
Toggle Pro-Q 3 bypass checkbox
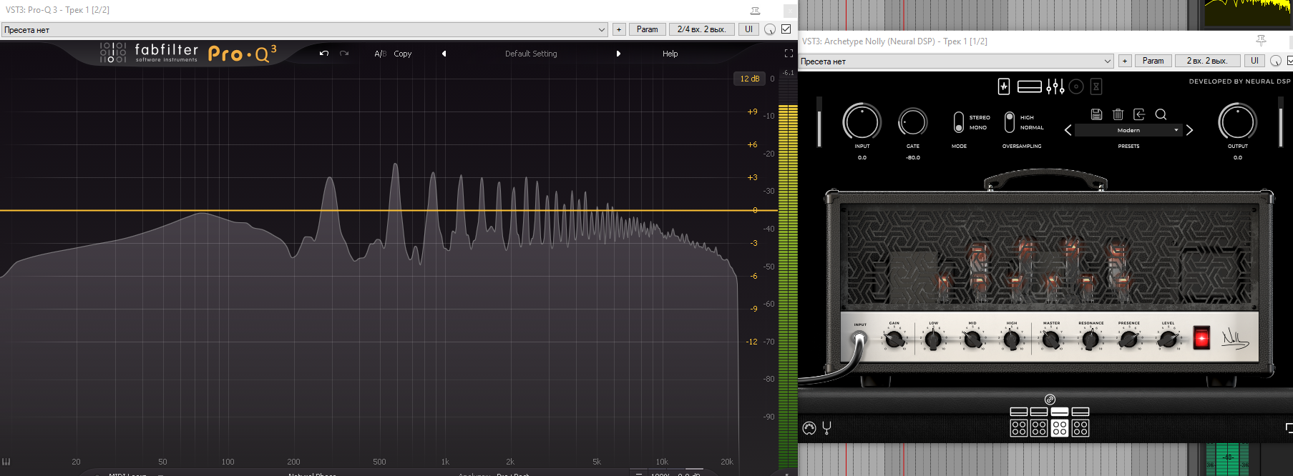pyautogui.click(x=786, y=29)
